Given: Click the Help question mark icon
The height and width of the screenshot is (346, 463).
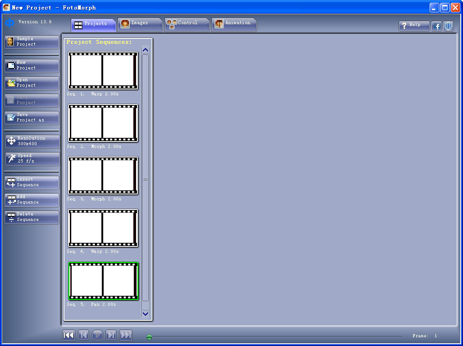Looking at the screenshot, I should [x=405, y=26].
